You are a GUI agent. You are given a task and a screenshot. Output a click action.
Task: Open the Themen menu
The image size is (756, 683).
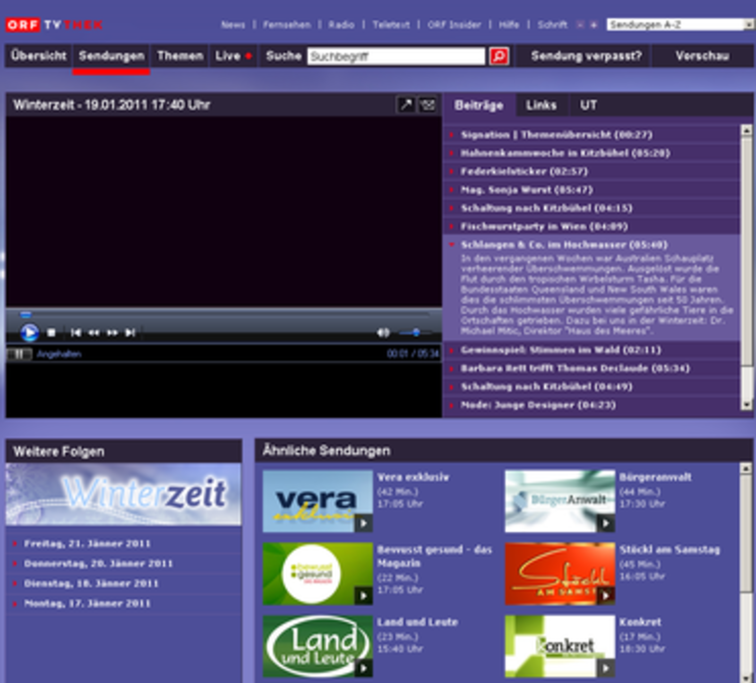[180, 56]
